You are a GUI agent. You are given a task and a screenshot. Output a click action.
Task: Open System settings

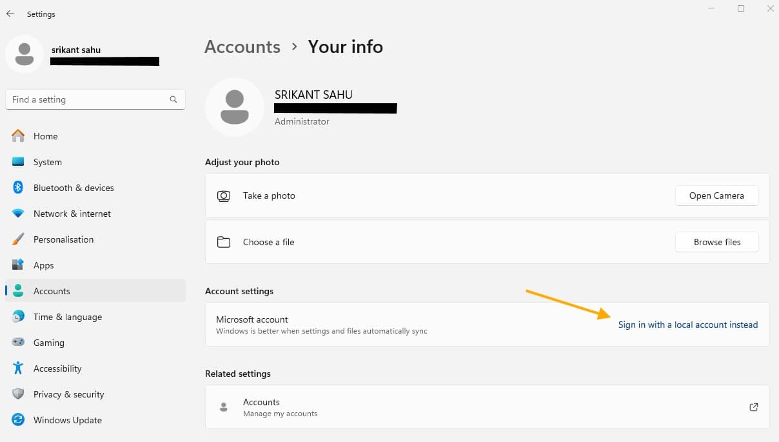click(x=48, y=162)
